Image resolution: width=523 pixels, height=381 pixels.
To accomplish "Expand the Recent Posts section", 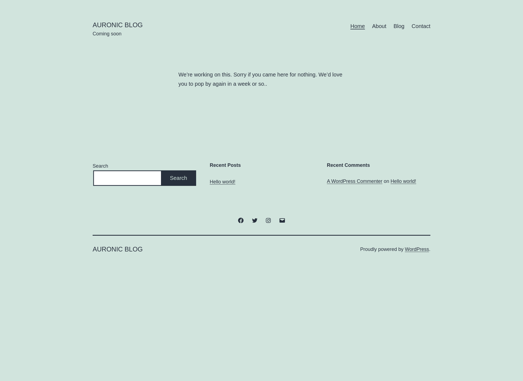I will pos(225,165).
